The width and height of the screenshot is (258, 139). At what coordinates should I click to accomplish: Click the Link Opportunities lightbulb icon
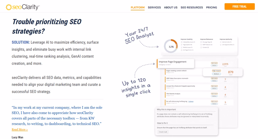220,44
